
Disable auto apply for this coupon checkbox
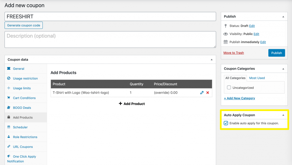tap(226, 123)
